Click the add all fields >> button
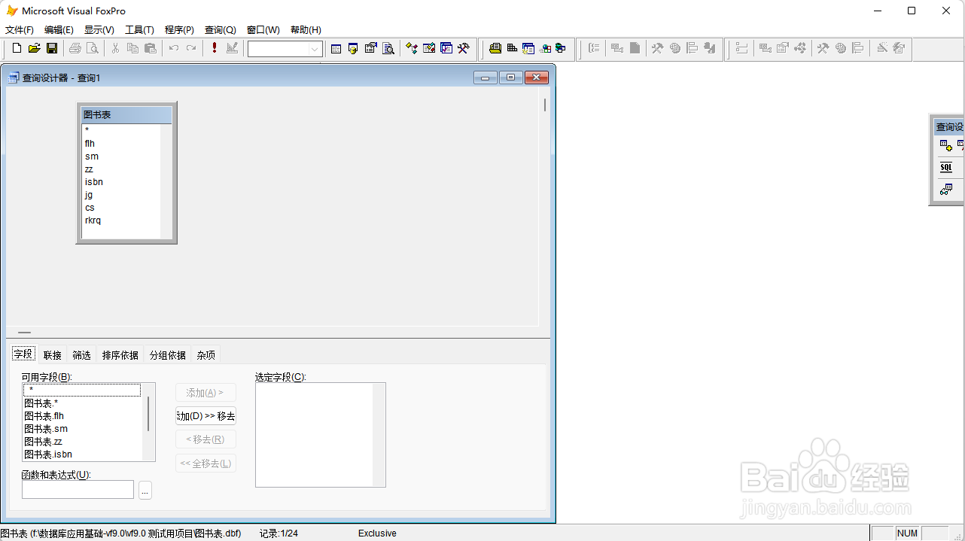Viewport: 965px width, 541px height. click(x=205, y=416)
